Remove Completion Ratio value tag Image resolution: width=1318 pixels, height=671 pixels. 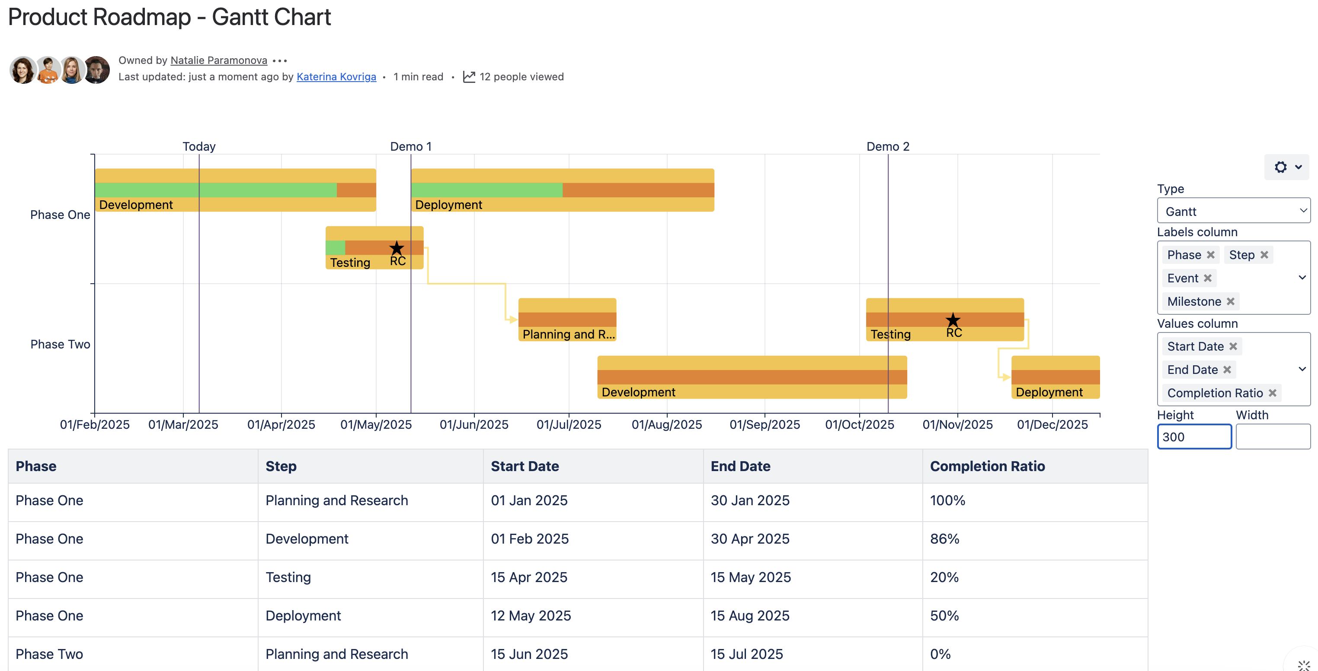pyautogui.click(x=1273, y=393)
